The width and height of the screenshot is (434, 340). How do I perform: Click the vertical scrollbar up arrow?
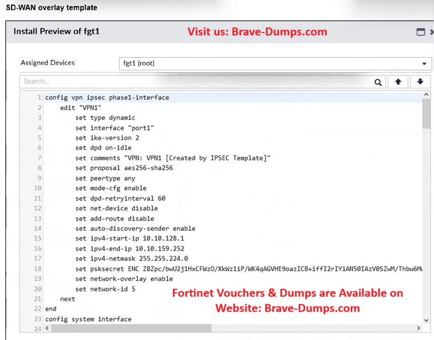[x=426, y=95]
